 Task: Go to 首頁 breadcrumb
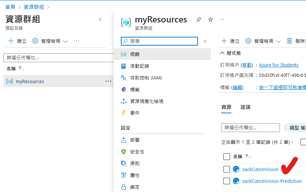click(10, 7)
